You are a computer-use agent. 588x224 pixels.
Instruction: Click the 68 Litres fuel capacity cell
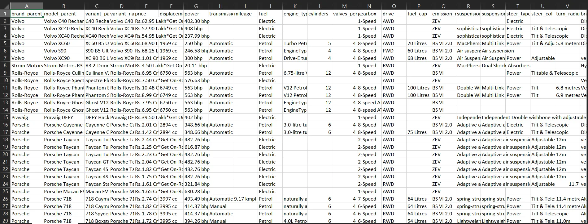[419, 58]
